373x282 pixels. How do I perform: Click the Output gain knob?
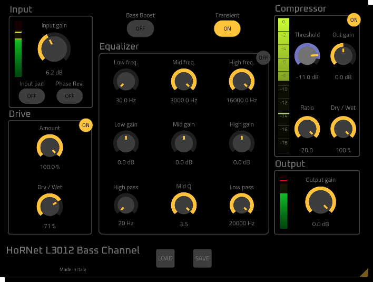pyautogui.click(x=320, y=201)
